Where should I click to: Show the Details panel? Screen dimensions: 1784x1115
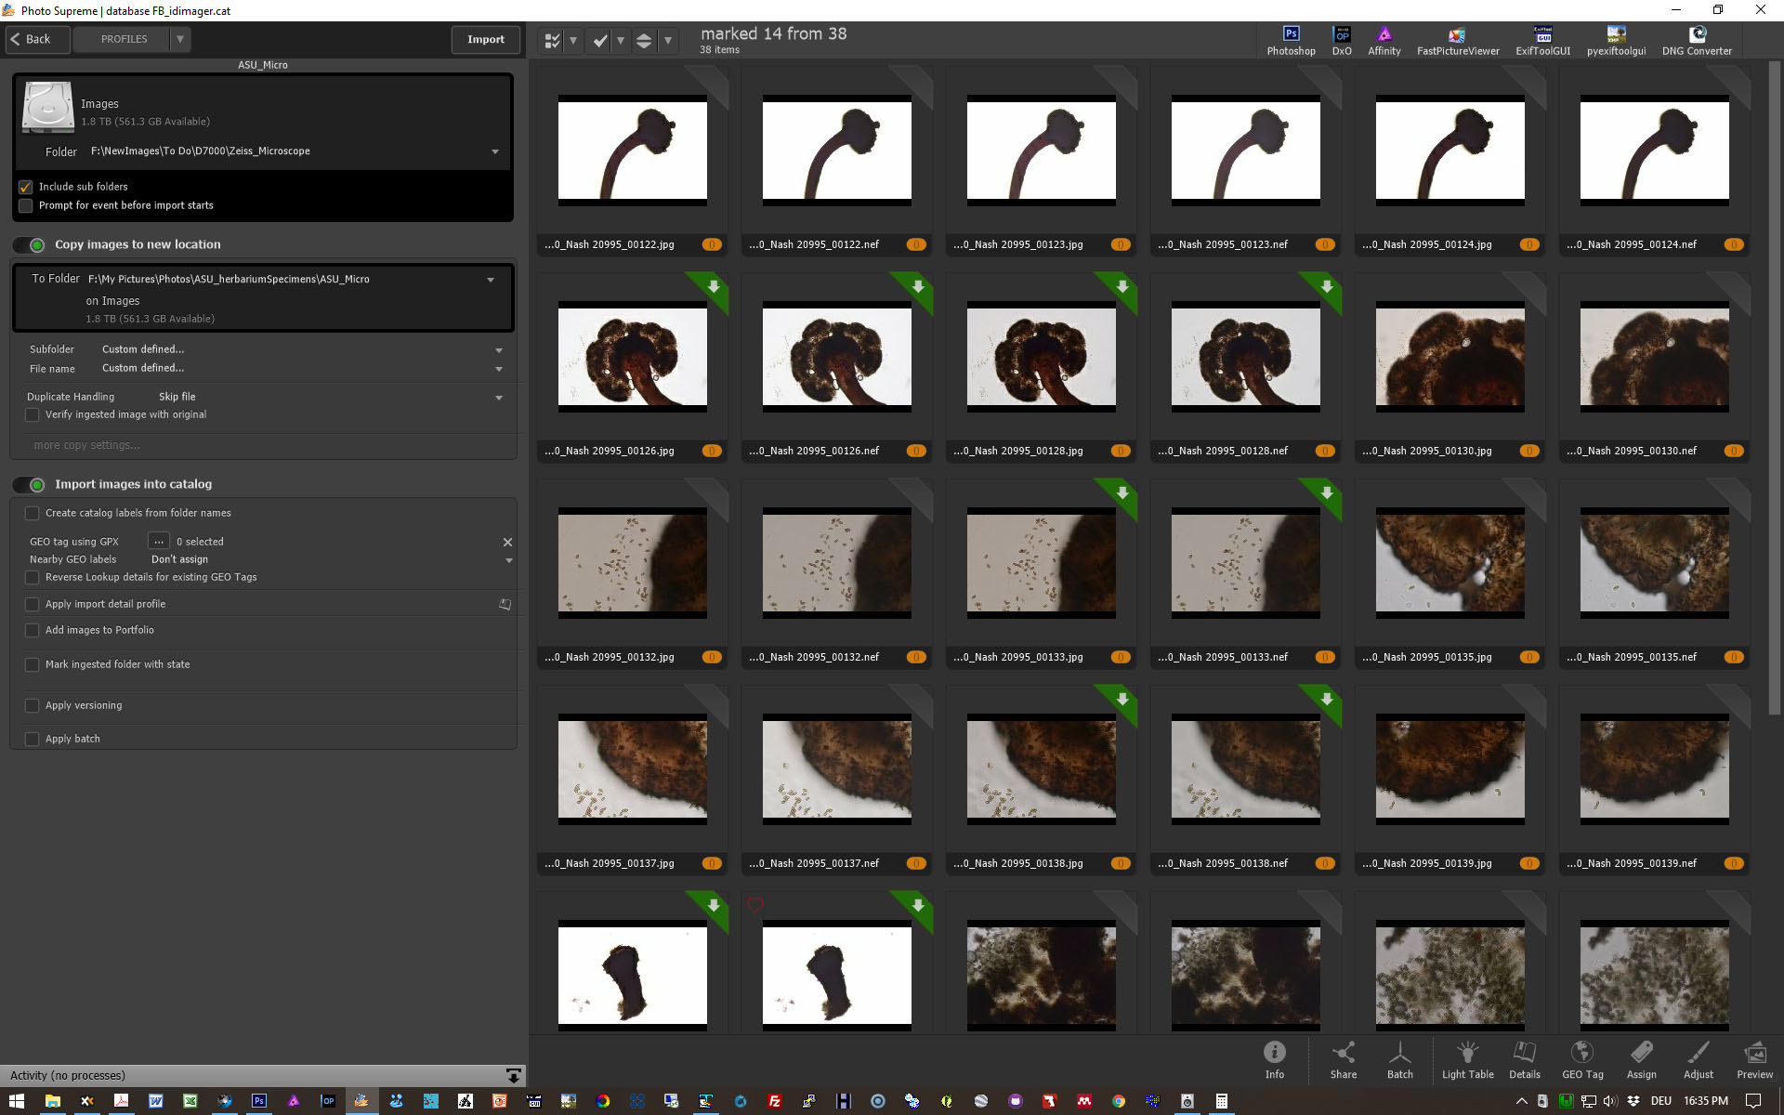1524,1059
